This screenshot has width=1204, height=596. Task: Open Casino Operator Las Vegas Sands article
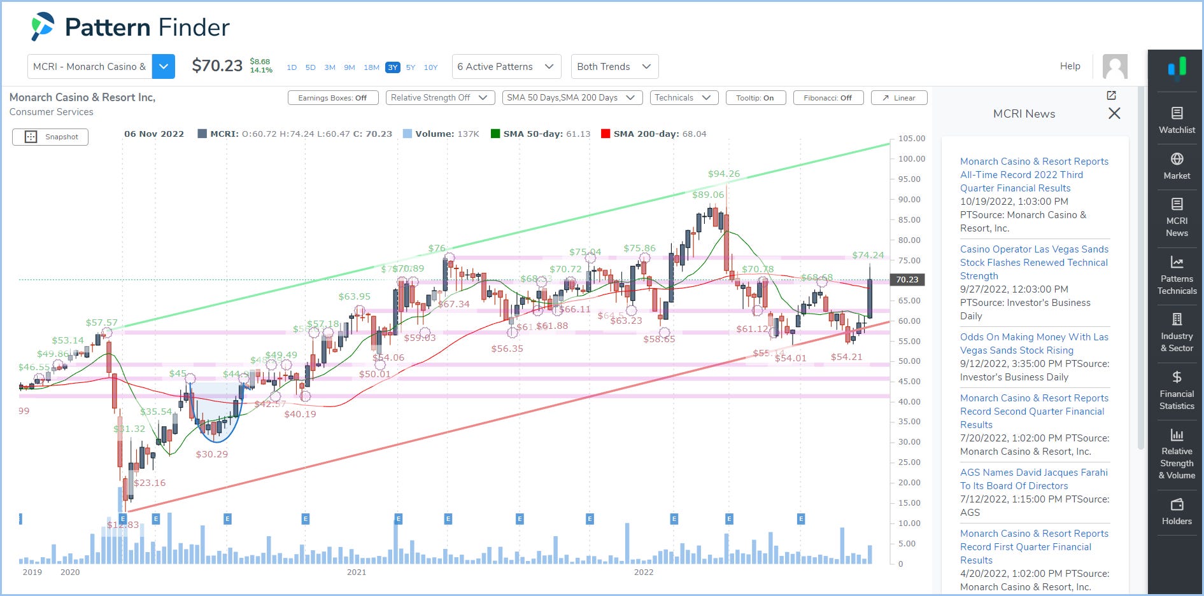coord(1034,263)
